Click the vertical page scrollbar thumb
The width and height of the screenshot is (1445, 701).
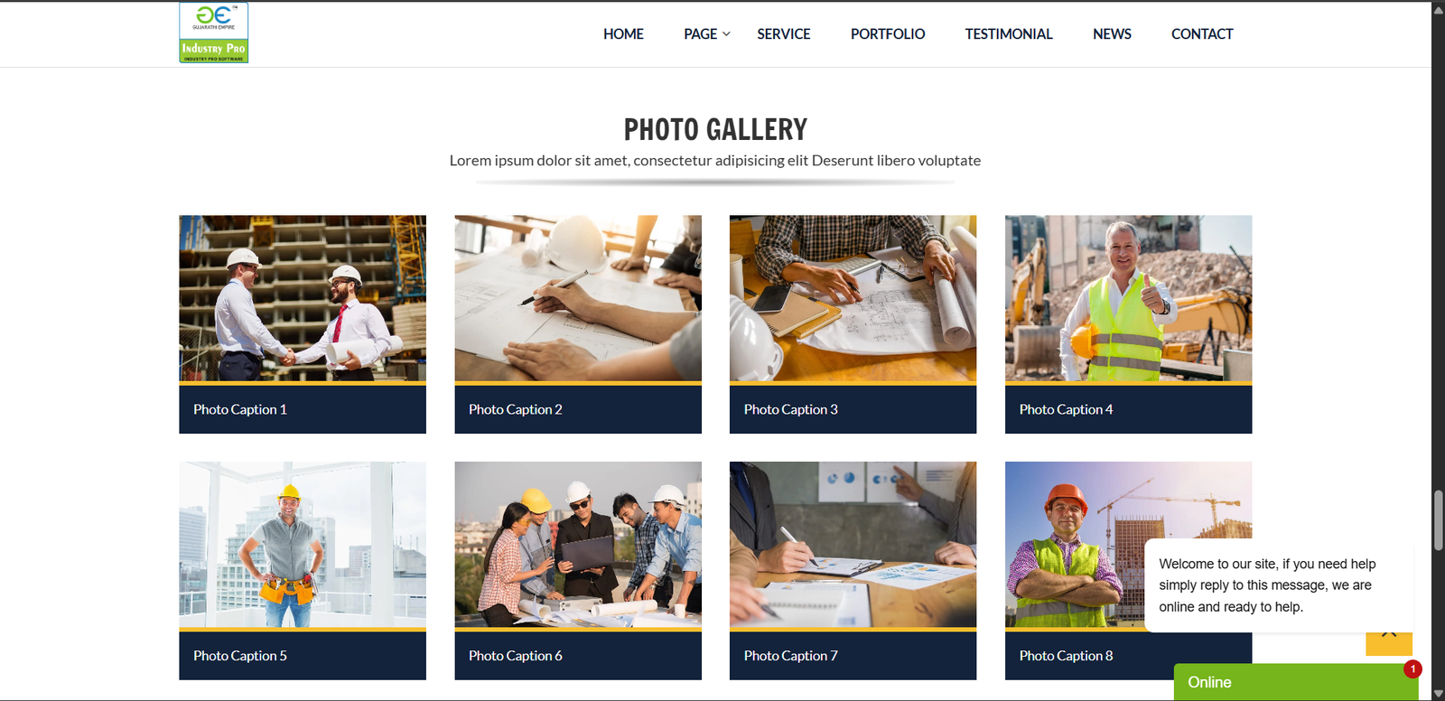point(1438,519)
